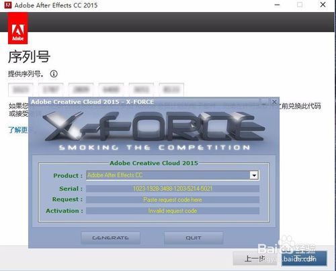Click second serial number box in Adobe window

[x=51, y=90]
